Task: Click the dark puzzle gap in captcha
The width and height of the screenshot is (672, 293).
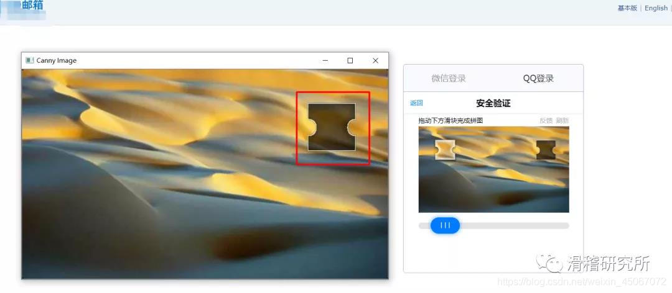Action: [x=546, y=150]
